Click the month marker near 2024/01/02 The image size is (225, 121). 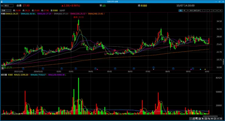click(43, 68)
